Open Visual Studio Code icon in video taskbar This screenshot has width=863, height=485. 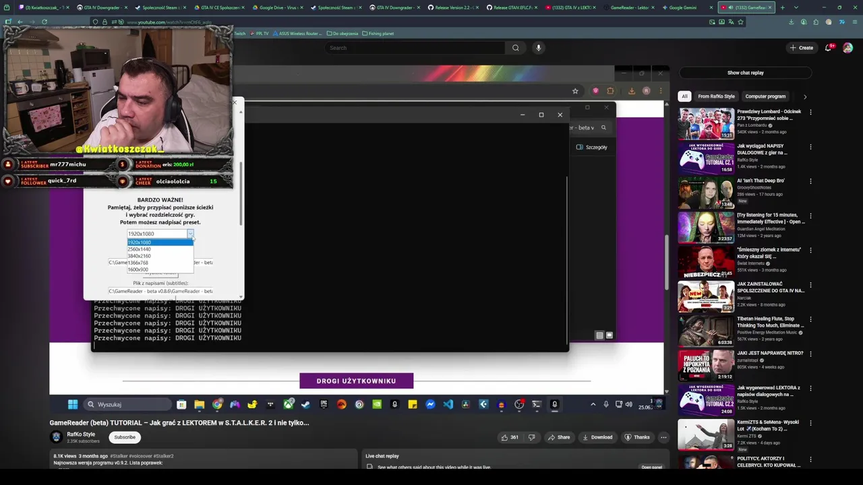(x=448, y=404)
